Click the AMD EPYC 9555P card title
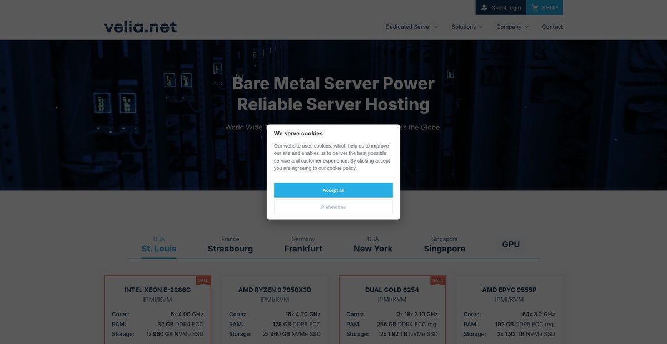The image size is (667, 344). click(x=509, y=290)
